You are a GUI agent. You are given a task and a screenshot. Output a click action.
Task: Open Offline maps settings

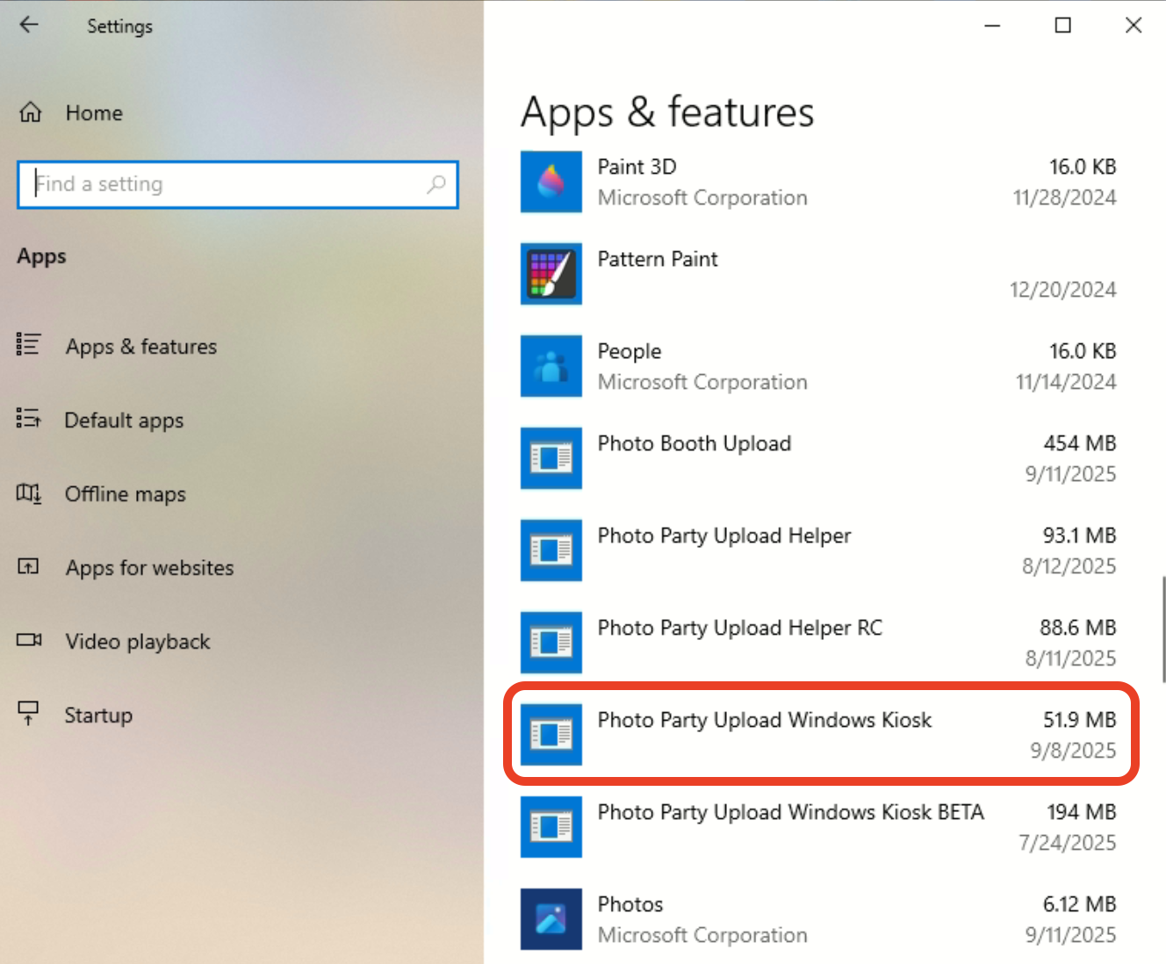point(125,494)
